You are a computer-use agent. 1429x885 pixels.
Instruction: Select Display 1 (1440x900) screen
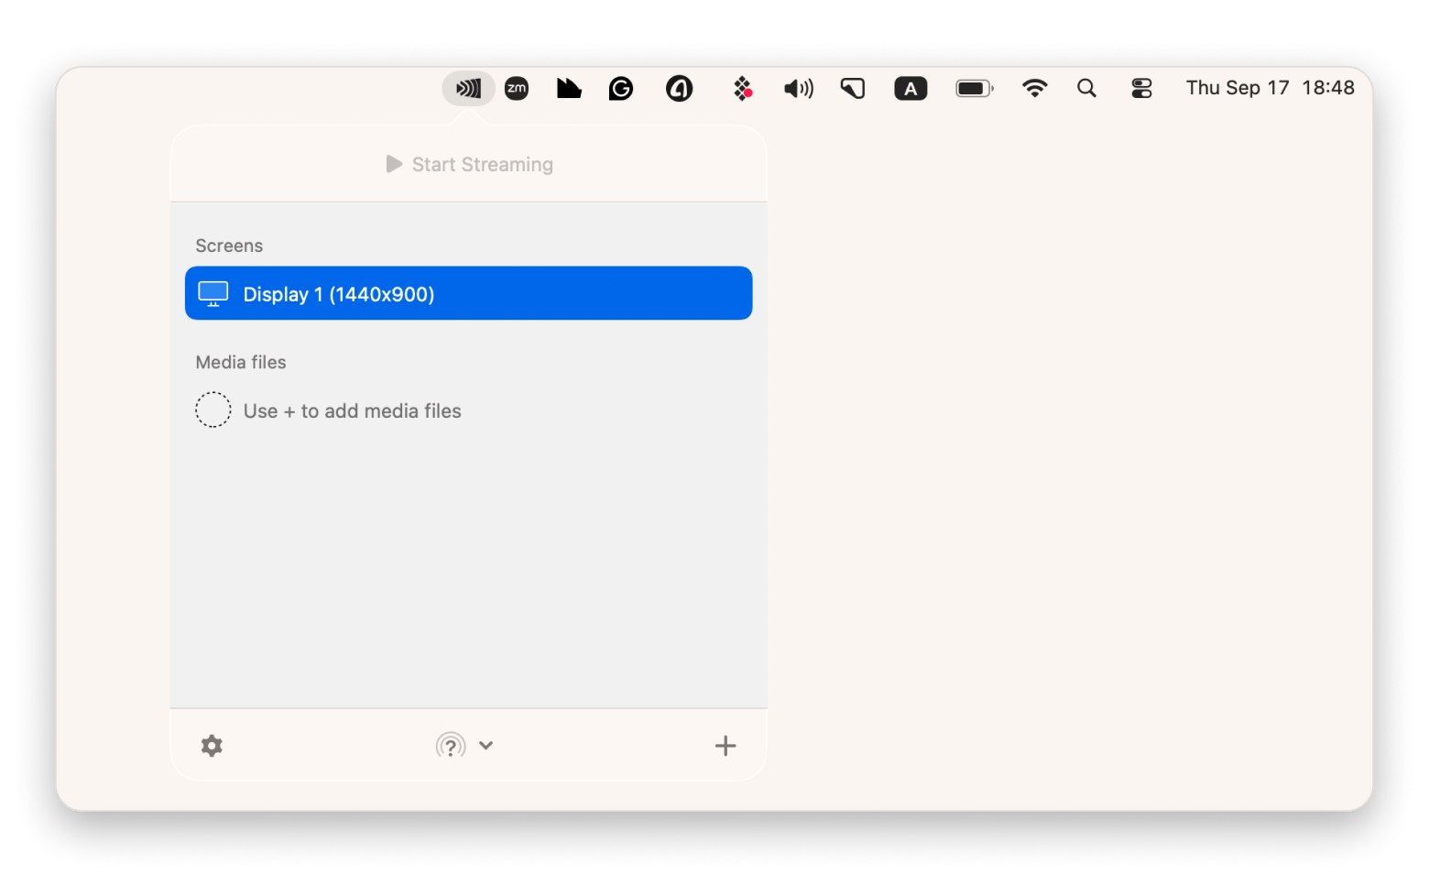(468, 293)
